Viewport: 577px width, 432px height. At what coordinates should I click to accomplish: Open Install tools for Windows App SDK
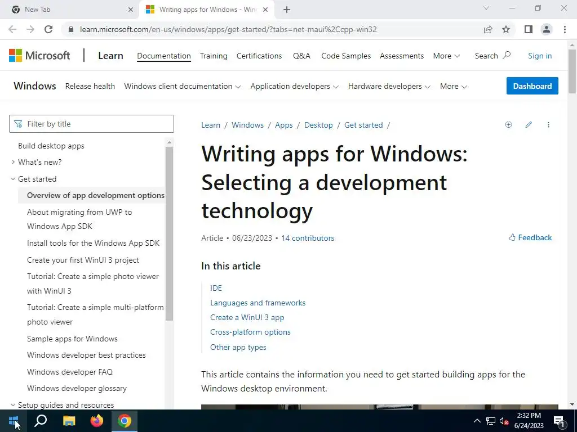click(93, 243)
